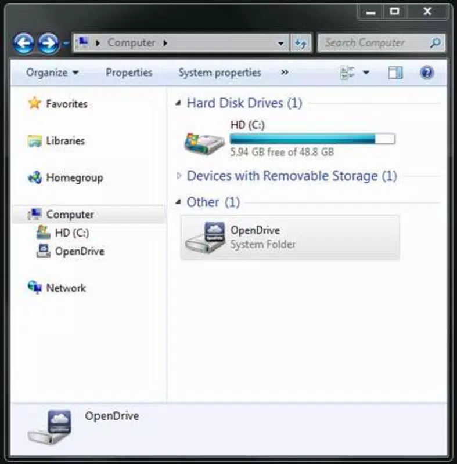Click Hard Disk Drives (1) group header
The width and height of the screenshot is (457, 464).
point(244,103)
